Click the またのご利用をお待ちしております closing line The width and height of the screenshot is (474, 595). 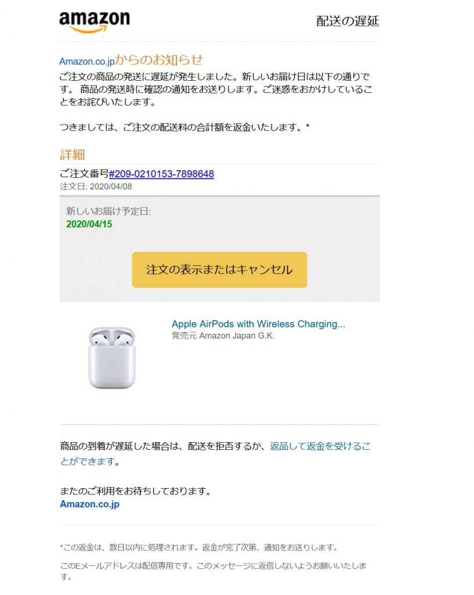tap(135, 492)
